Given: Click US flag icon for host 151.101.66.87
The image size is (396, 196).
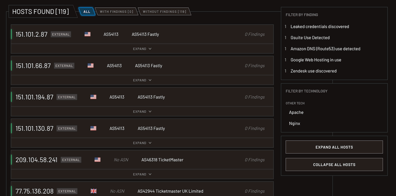Looking at the screenshot, I should [x=90, y=66].
